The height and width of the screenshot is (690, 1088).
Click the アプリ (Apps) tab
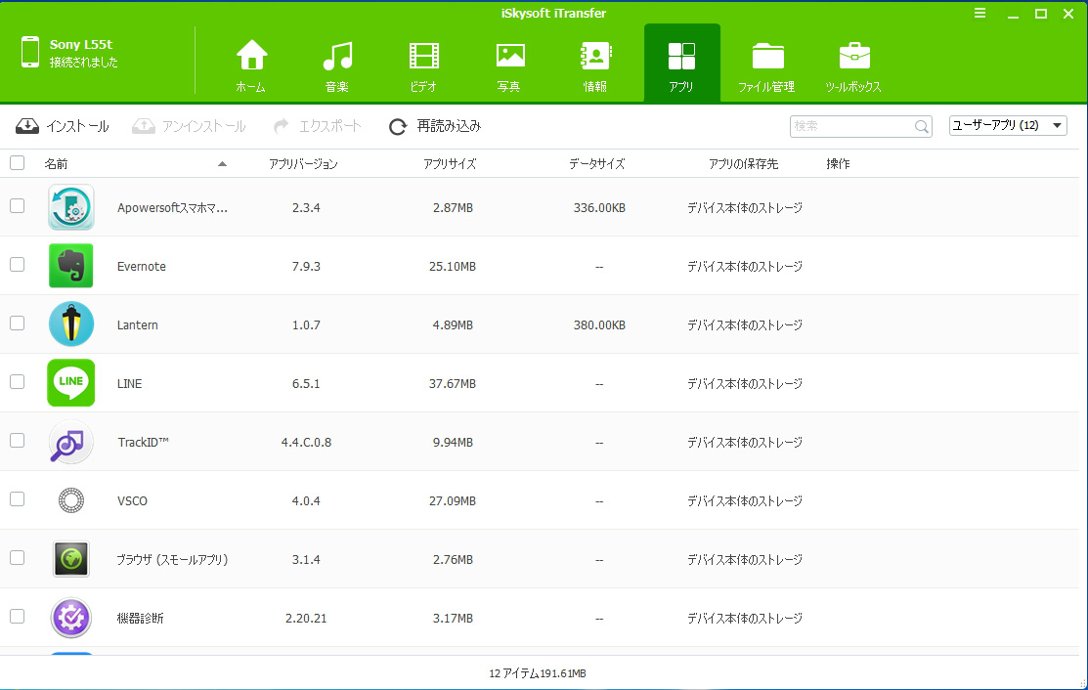point(681,64)
